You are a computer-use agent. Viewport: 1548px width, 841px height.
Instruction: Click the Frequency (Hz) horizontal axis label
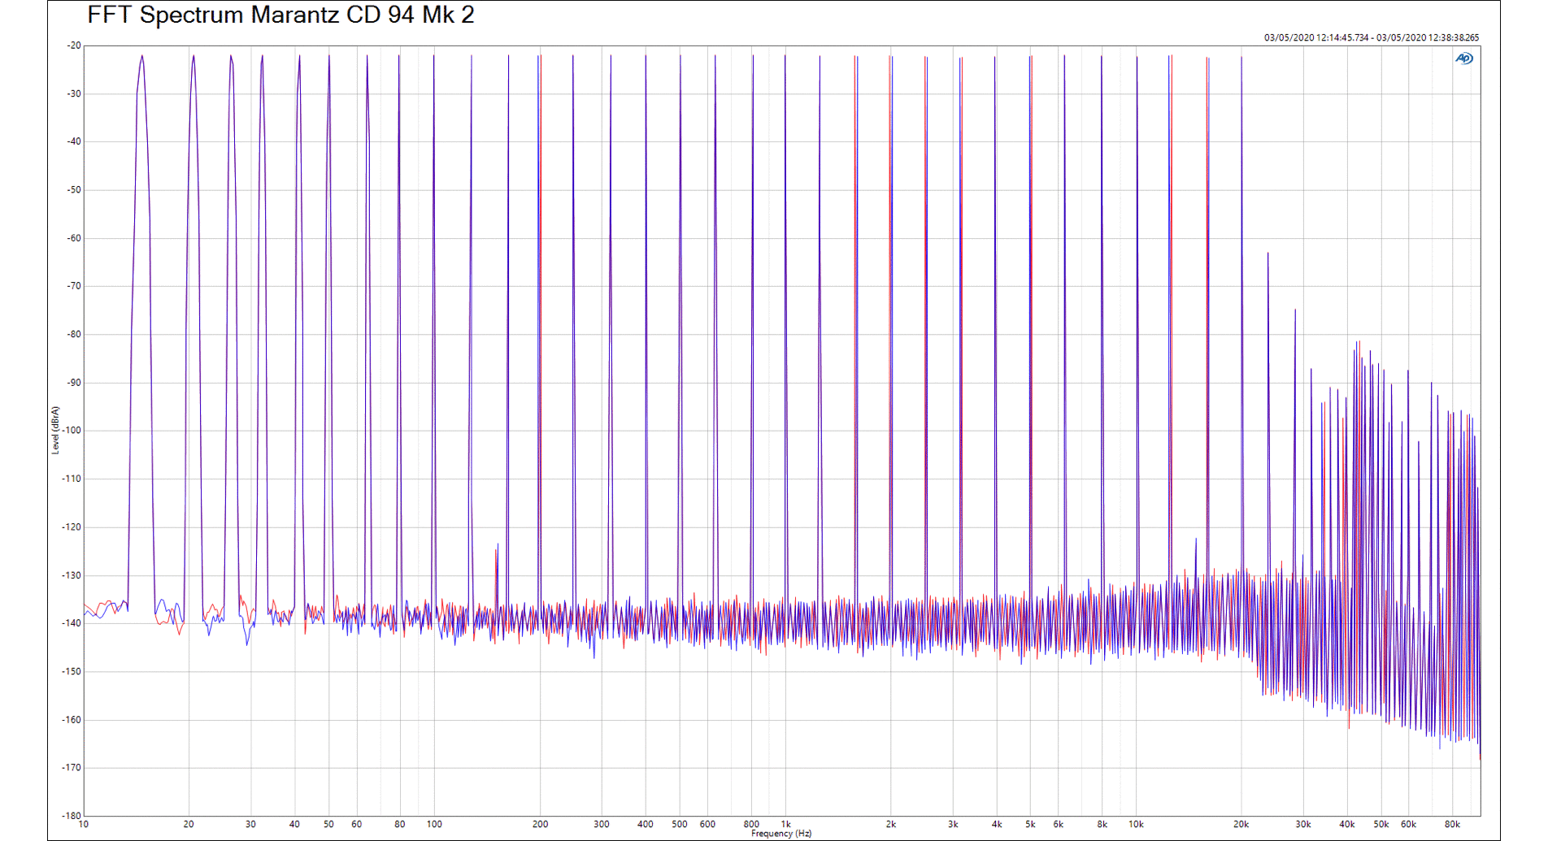(781, 834)
